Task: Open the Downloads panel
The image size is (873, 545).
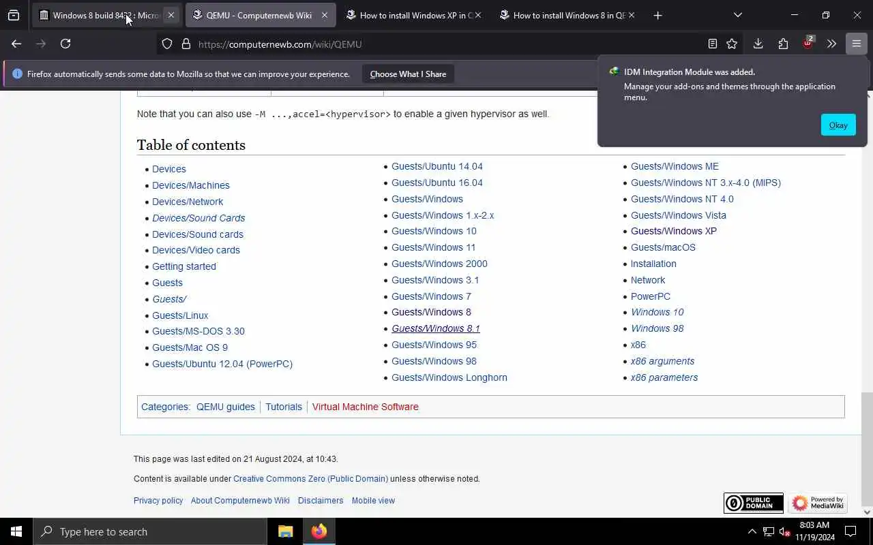Action: click(758, 44)
